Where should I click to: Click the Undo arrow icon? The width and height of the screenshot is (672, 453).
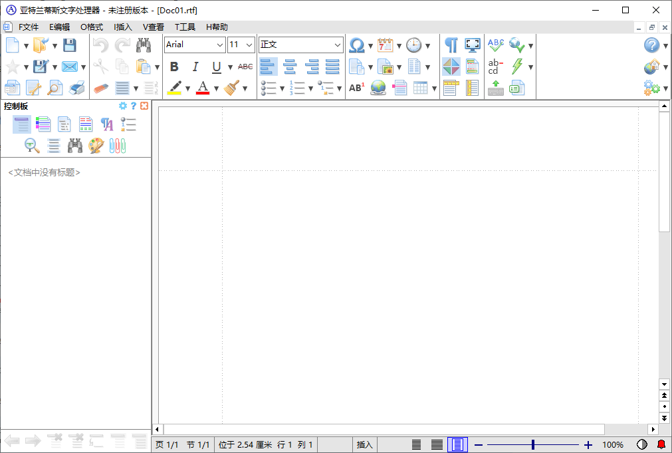(101, 45)
